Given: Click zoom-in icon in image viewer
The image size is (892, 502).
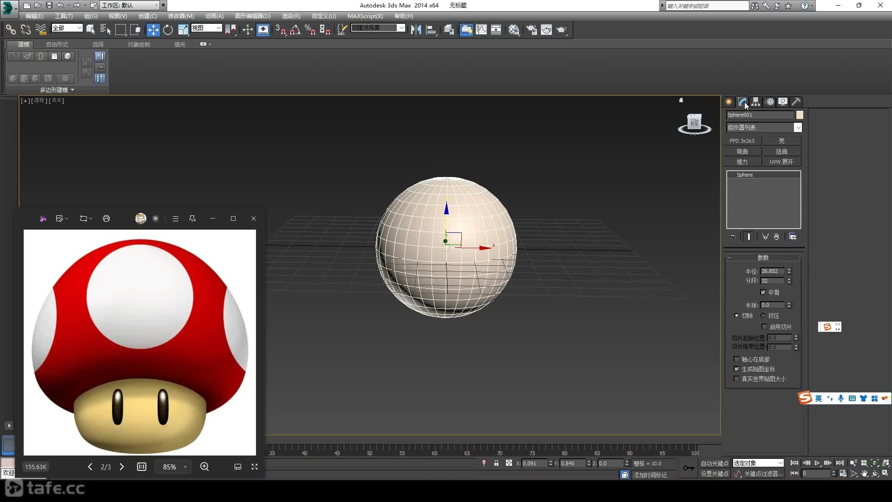Looking at the screenshot, I should pyautogui.click(x=204, y=467).
